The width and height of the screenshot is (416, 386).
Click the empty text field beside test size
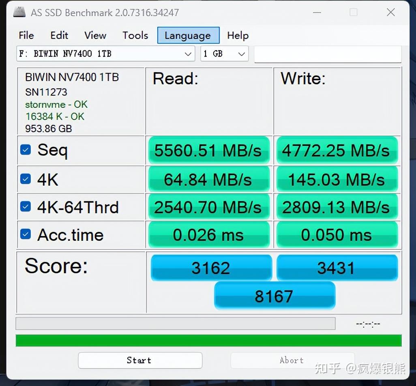[328, 54]
